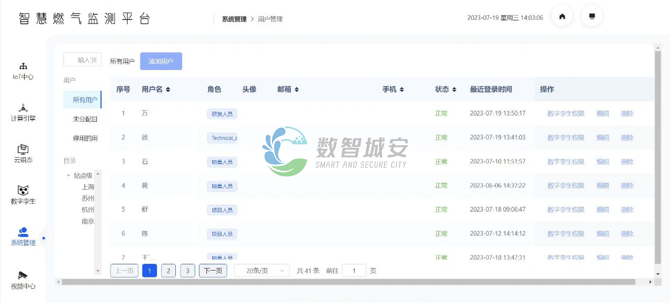Click 编辑 link for user 万

[x=602, y=113]
